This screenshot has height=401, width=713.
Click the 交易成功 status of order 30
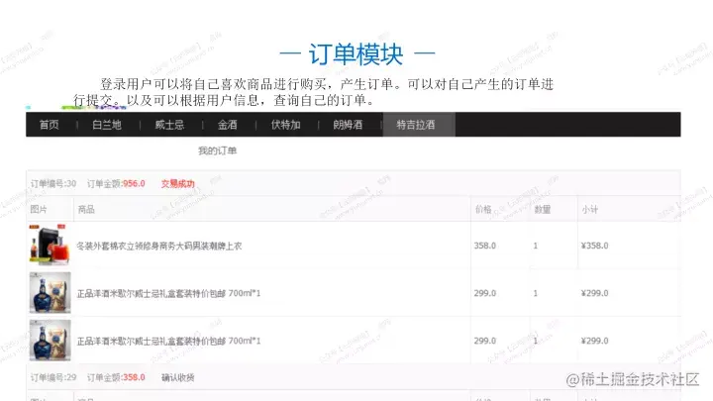tap(178, 184)
